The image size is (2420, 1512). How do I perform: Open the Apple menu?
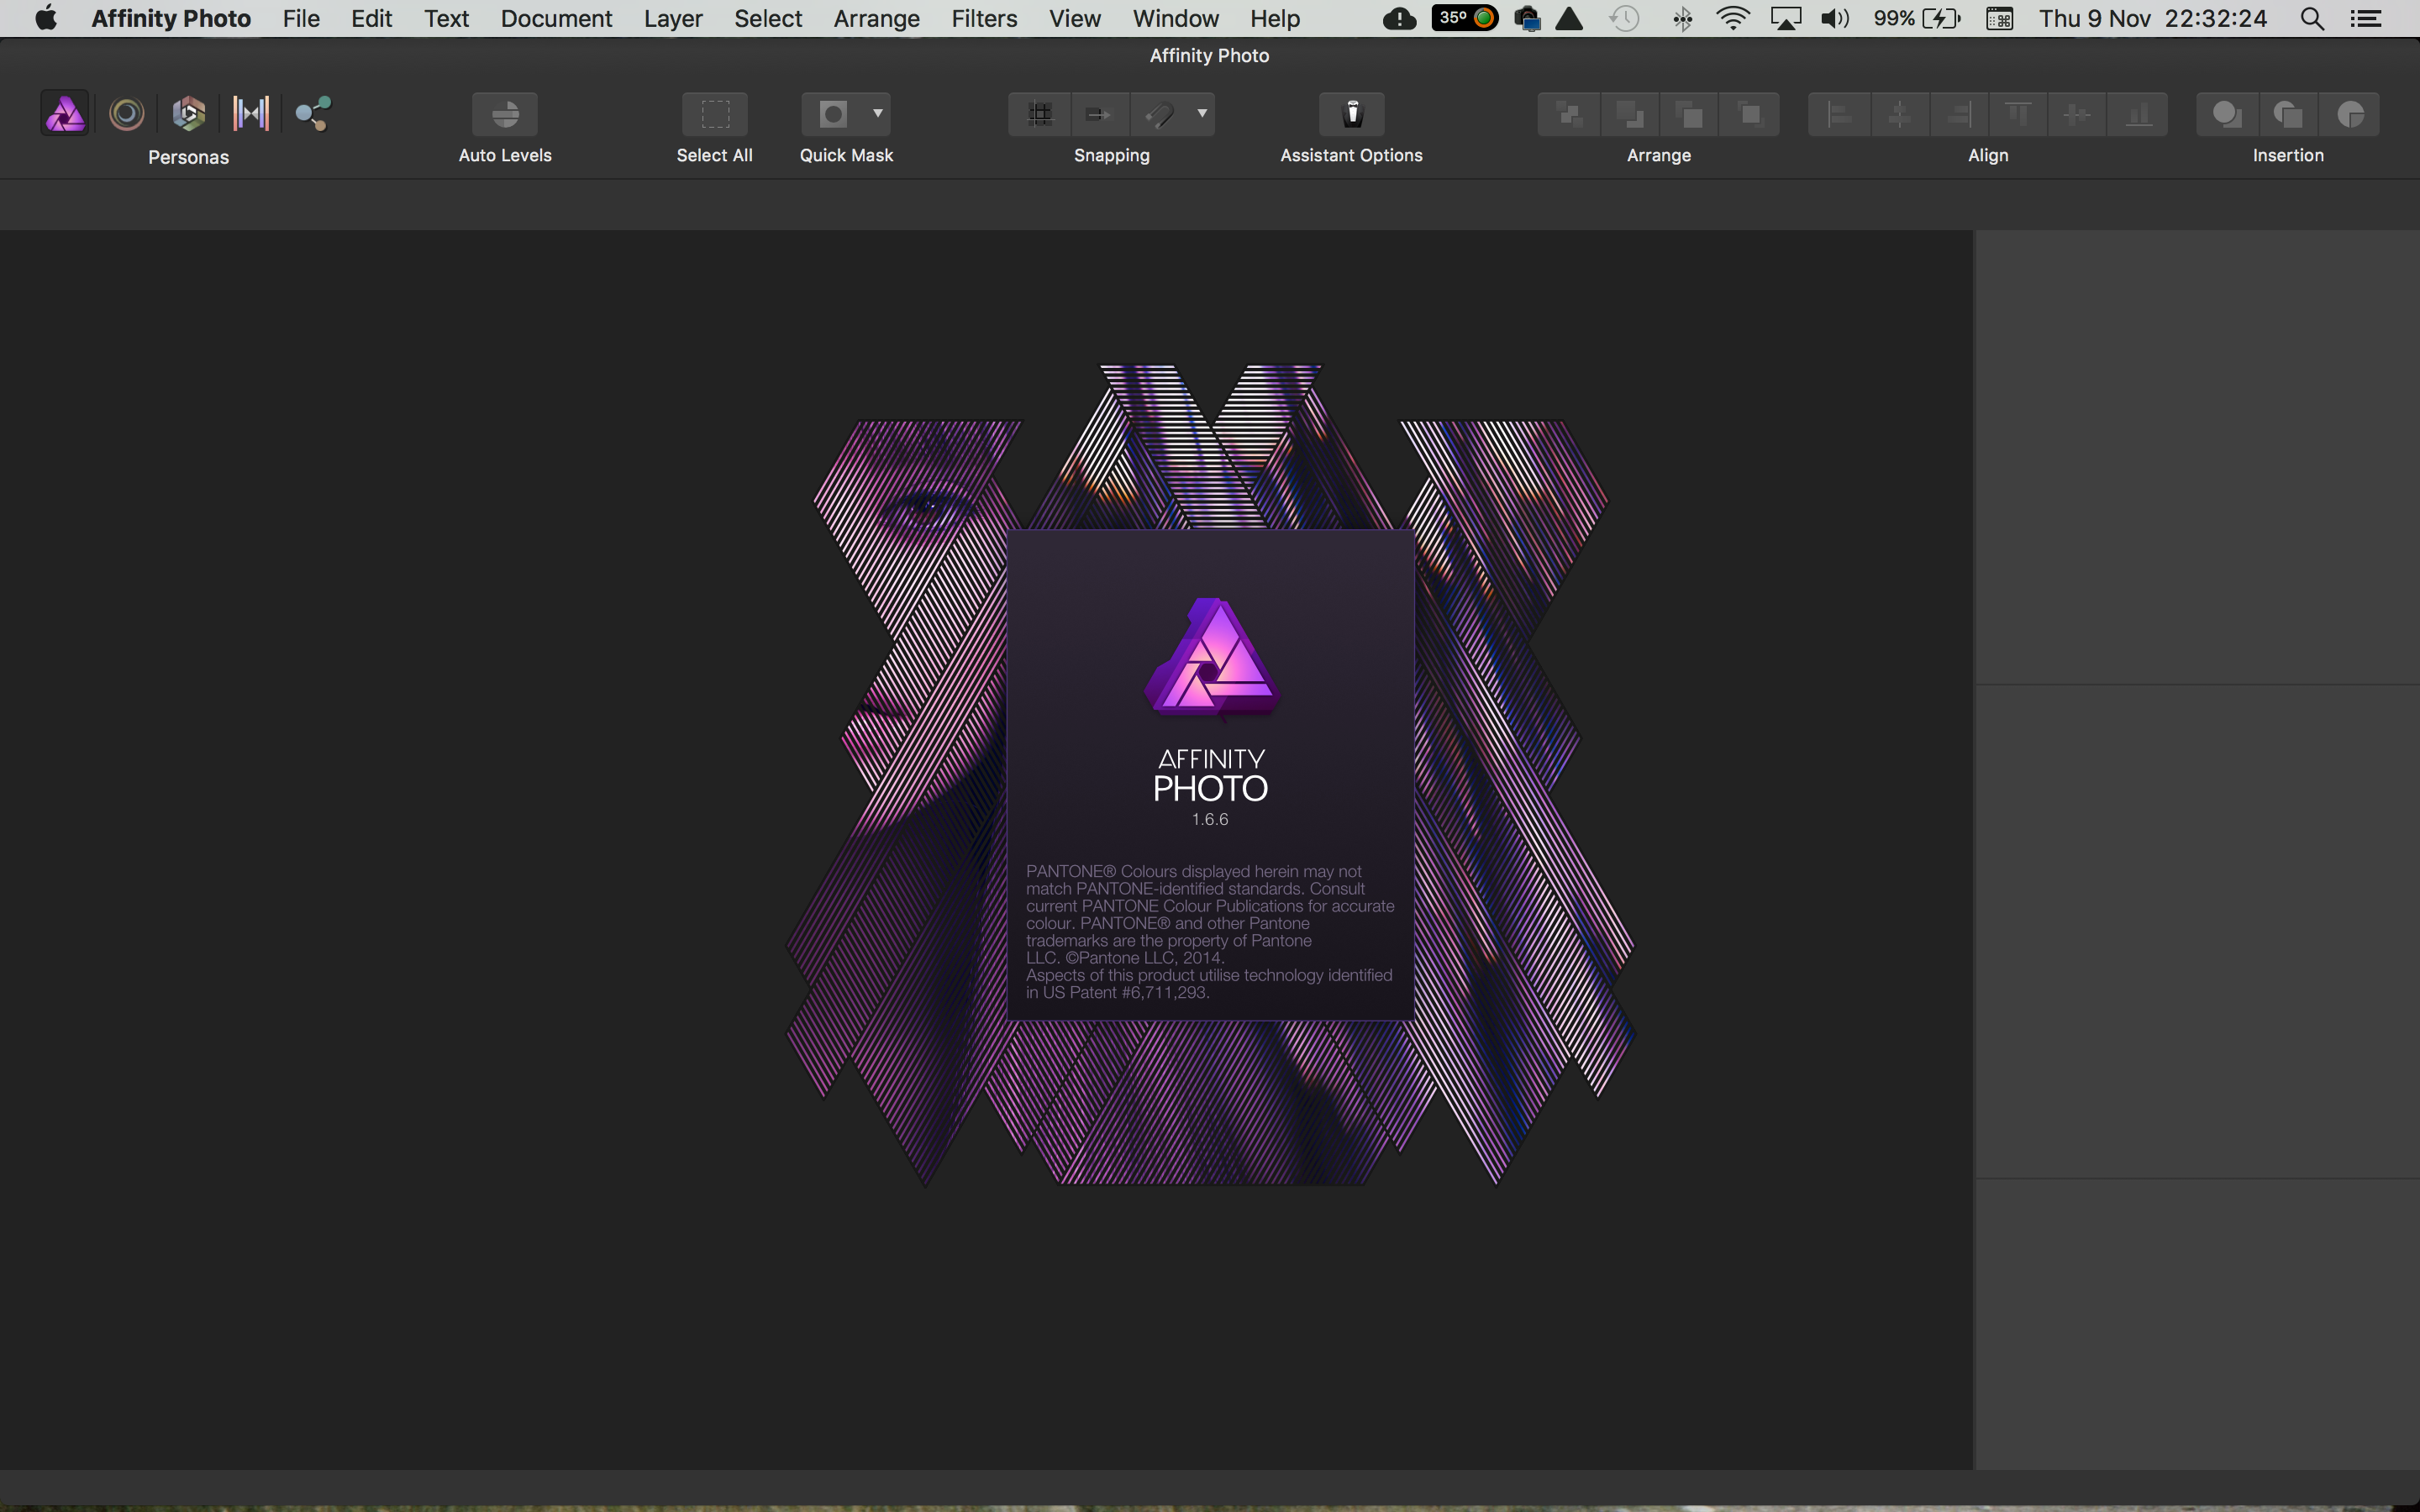pos(45,18)
